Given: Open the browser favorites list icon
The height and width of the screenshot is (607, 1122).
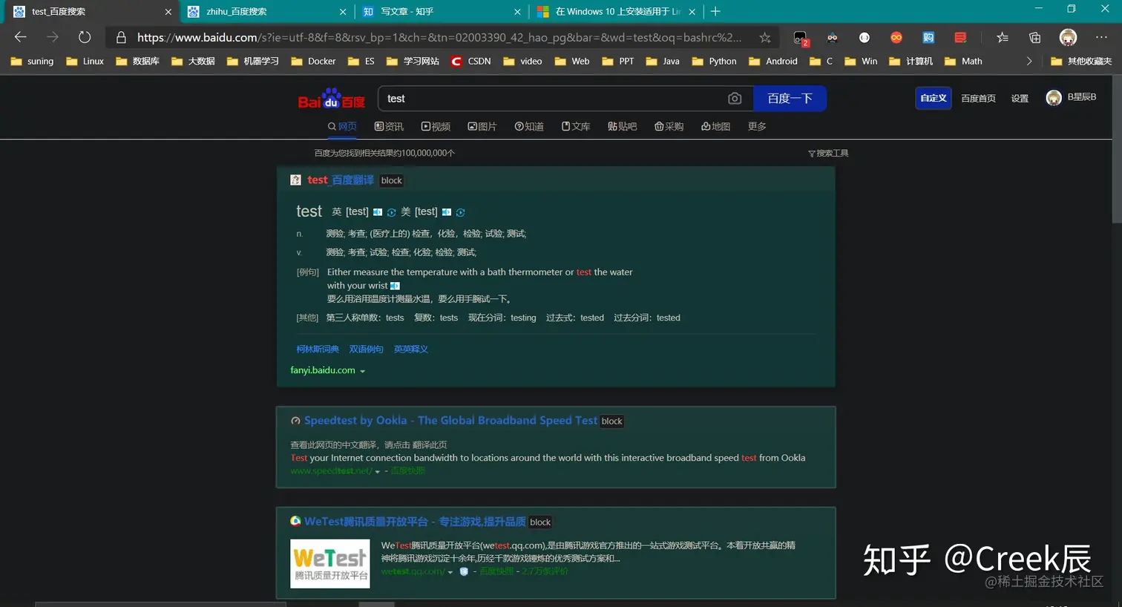Looking at the screenshot, I should (1003, 37).
